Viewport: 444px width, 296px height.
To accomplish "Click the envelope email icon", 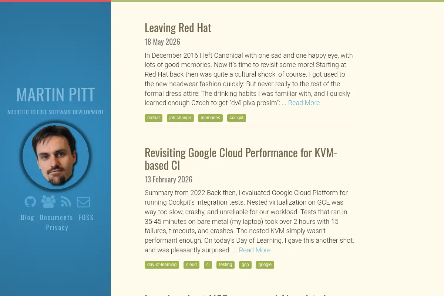I will click(84, 202).
